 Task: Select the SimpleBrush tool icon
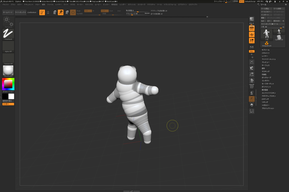point(267,44)
